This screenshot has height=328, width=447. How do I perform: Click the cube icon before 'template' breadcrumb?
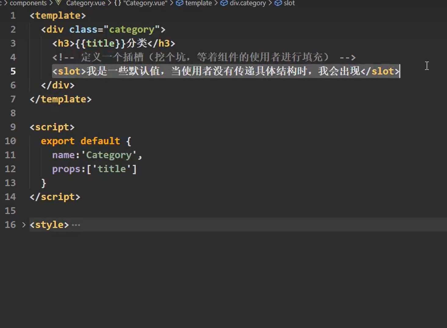(180, 3)
